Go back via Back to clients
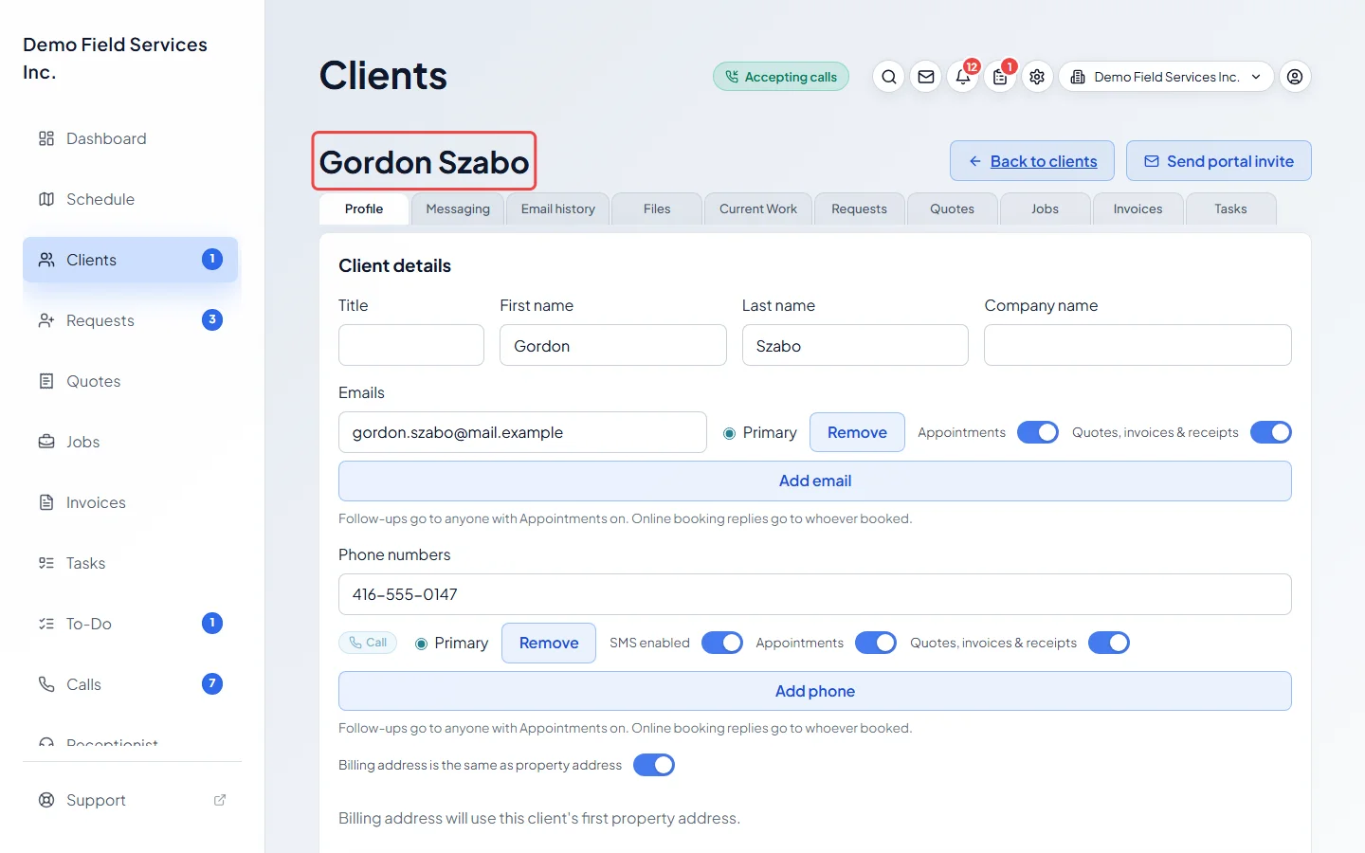This screenshot has width=1365, height=853. (1032, 161)
